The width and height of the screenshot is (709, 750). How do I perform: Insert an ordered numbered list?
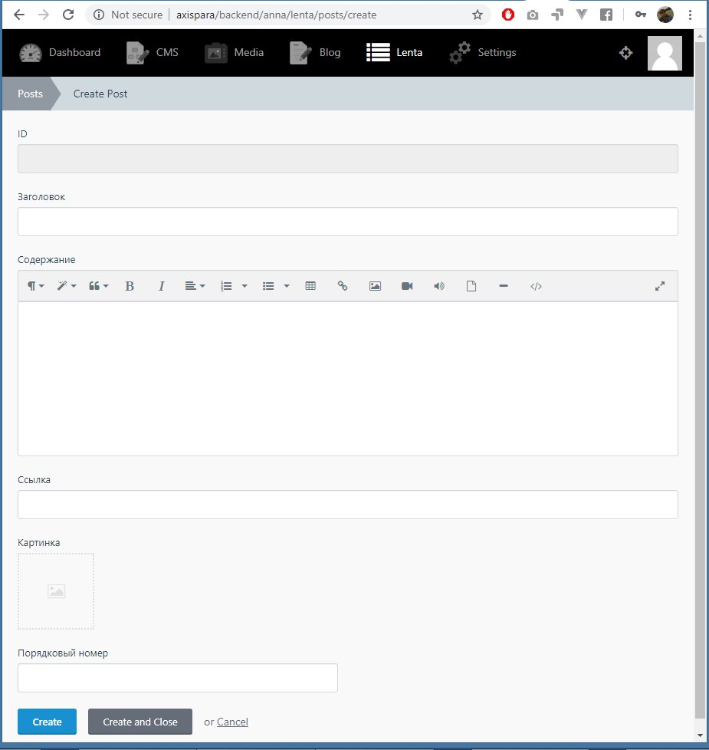[x=226, y=286]
